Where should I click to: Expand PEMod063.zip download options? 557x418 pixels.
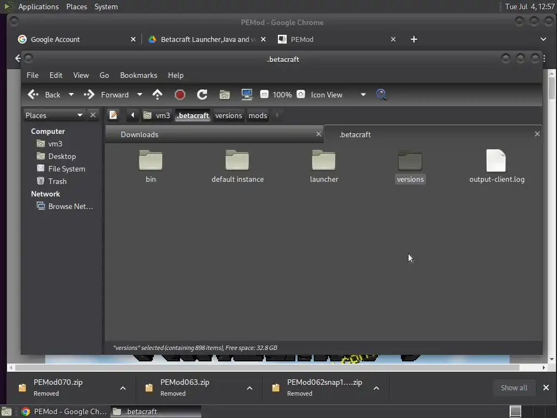coord(250,388)
